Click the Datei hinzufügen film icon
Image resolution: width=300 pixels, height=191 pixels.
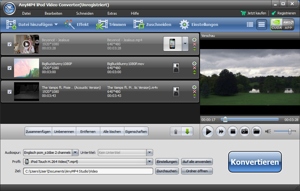tap(11, 24)
